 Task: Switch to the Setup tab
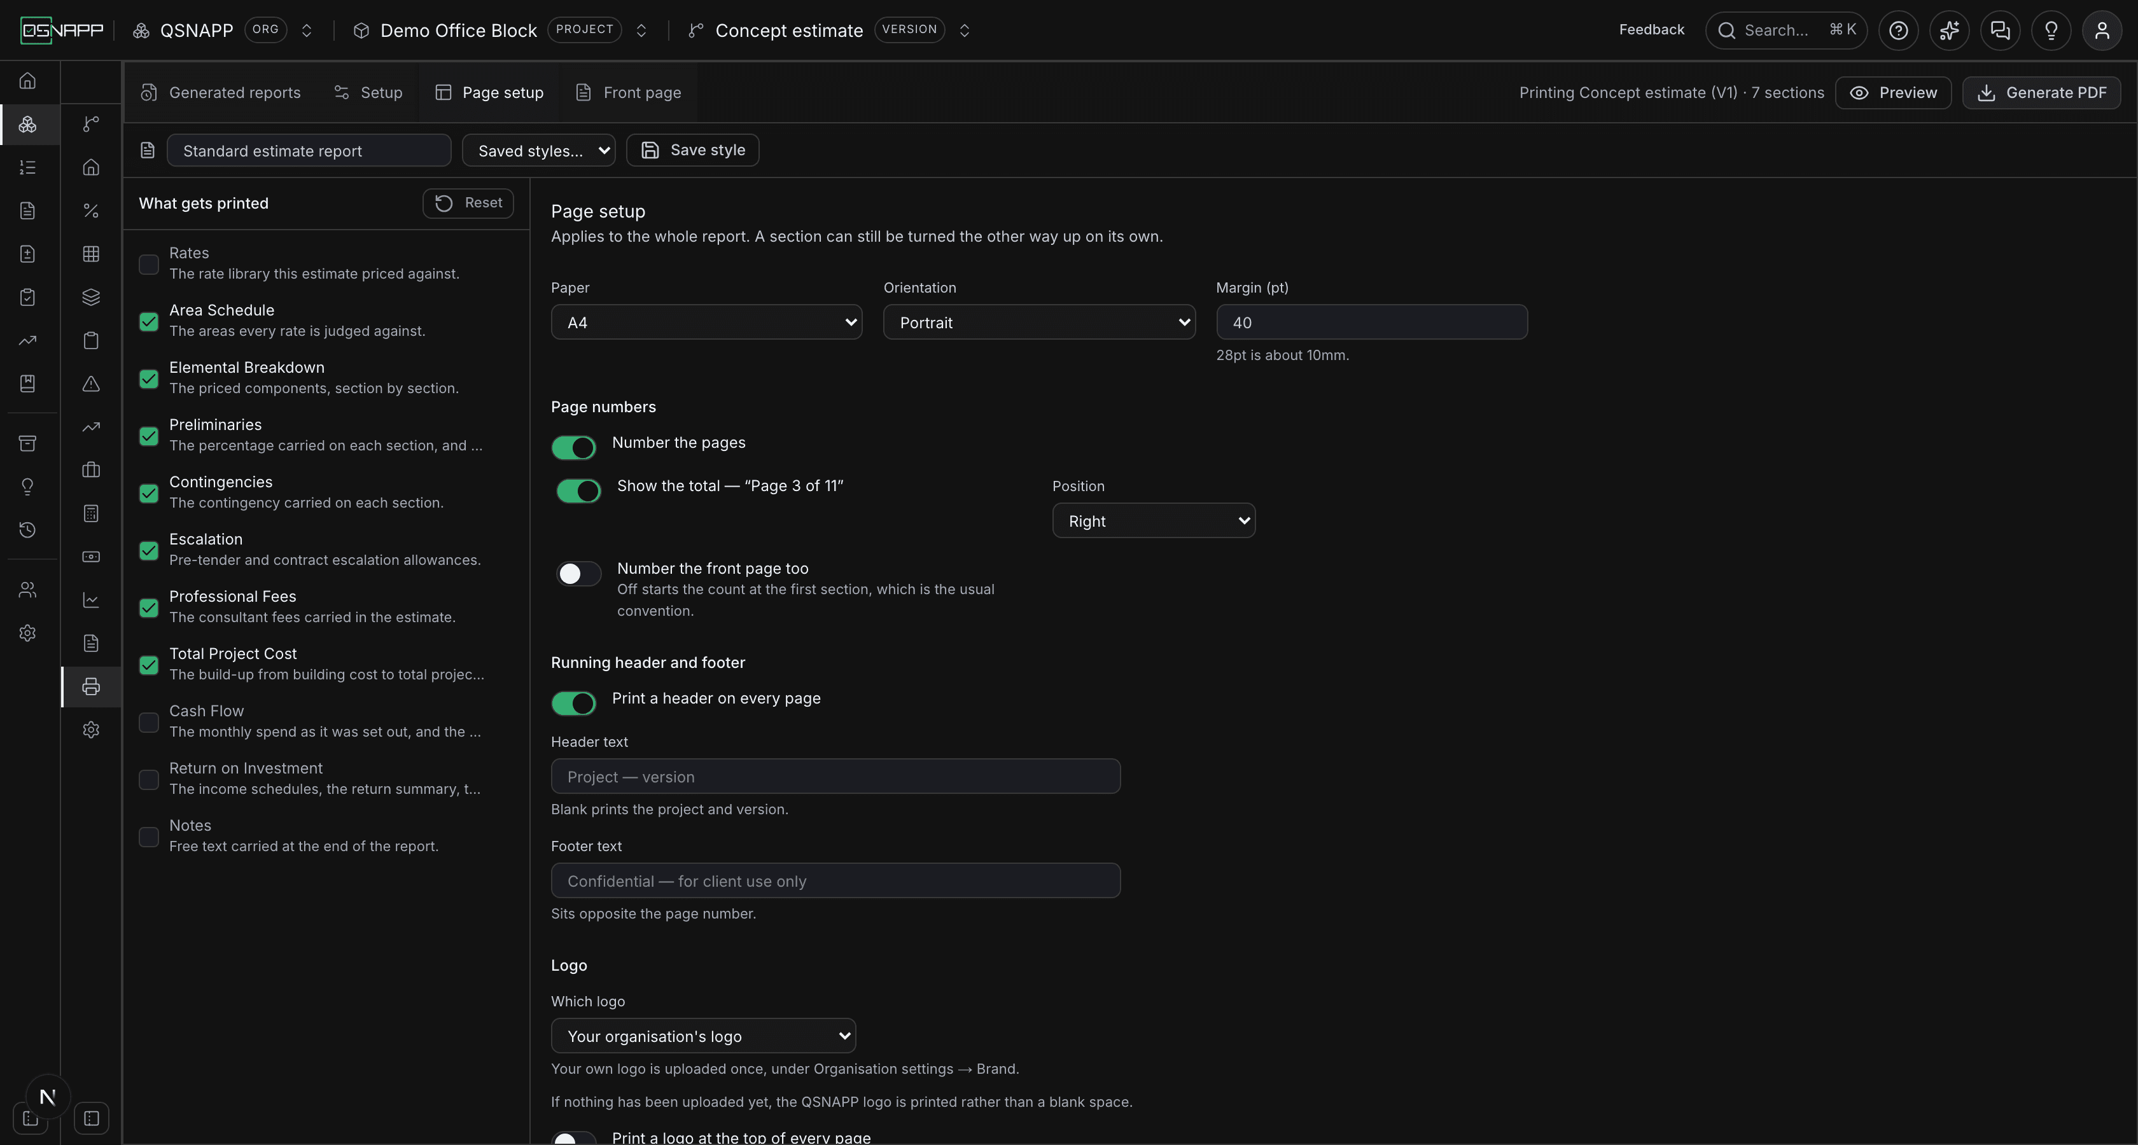point(368,92)
